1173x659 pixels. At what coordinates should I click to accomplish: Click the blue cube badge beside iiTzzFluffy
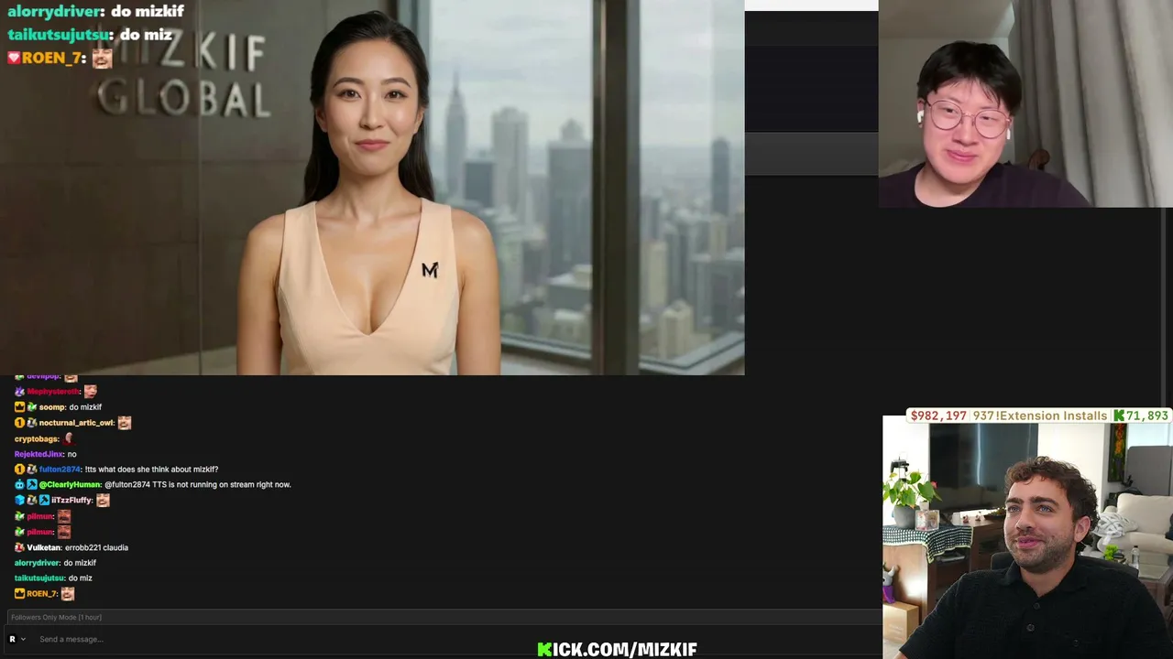tap(19, 501)
